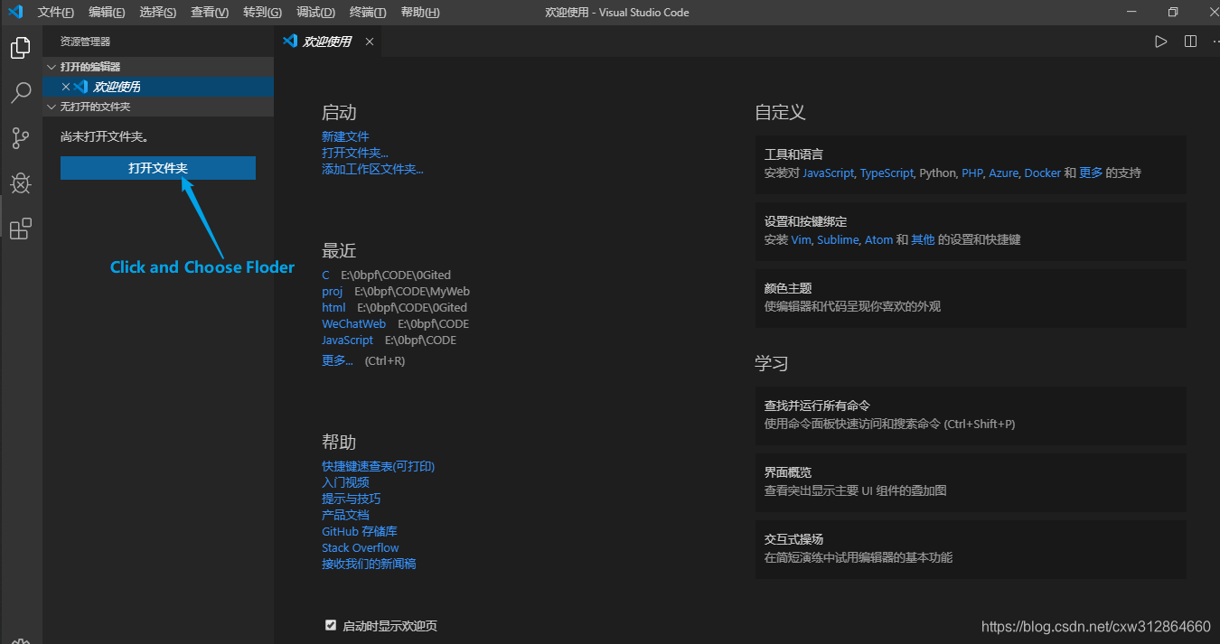The height and width of the screenshot is (644, 1220).
Task: Click the Azure link
Action: pyautogui.click(x=1003, y=173)
